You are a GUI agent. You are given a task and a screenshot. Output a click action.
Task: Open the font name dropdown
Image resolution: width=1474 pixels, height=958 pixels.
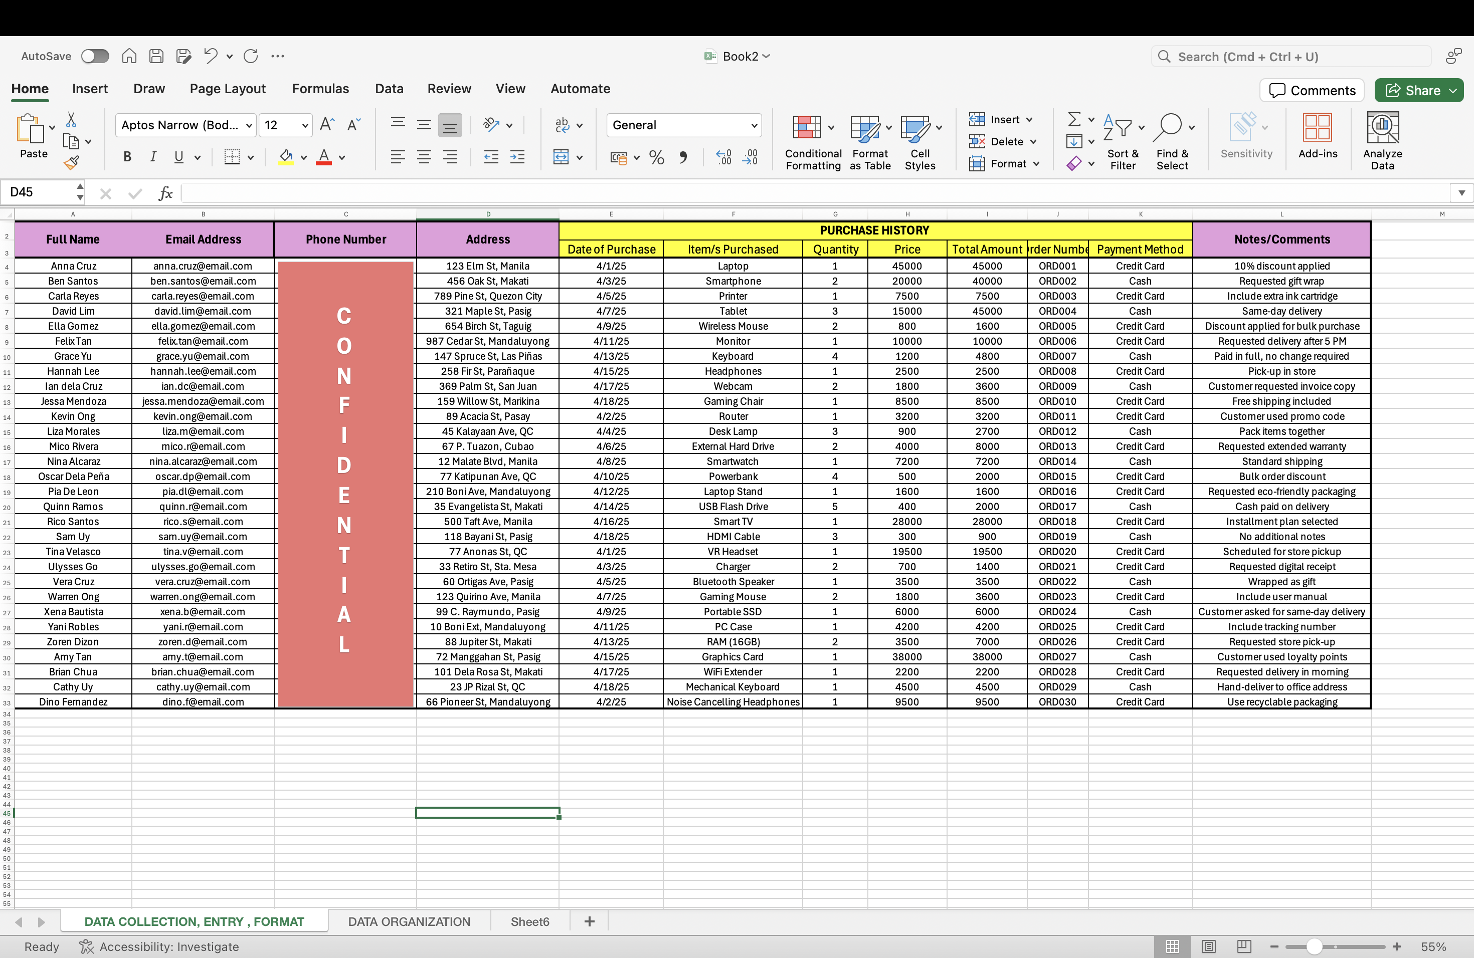point(249,126)
